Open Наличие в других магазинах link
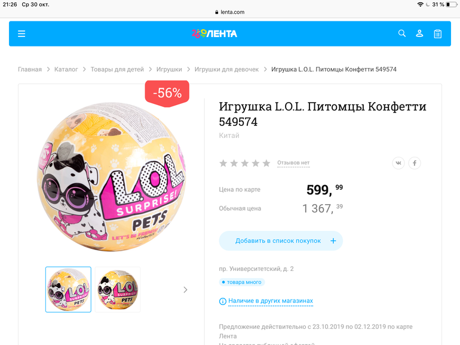The image size is (460, 345). pyautogui.click(x=271, y=301)
